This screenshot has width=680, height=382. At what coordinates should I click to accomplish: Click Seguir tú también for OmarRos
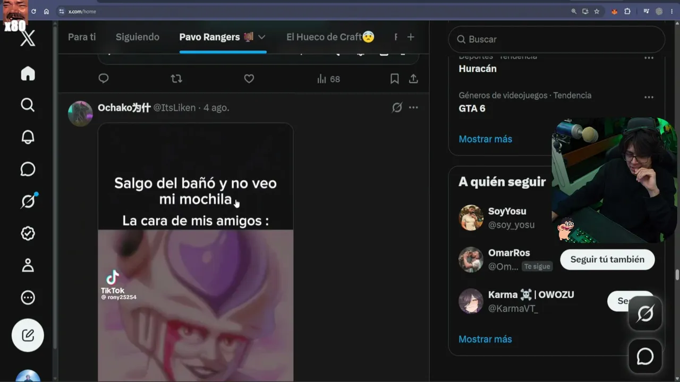coord(607,259)
